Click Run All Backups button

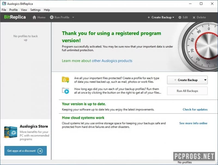[187, 91]
